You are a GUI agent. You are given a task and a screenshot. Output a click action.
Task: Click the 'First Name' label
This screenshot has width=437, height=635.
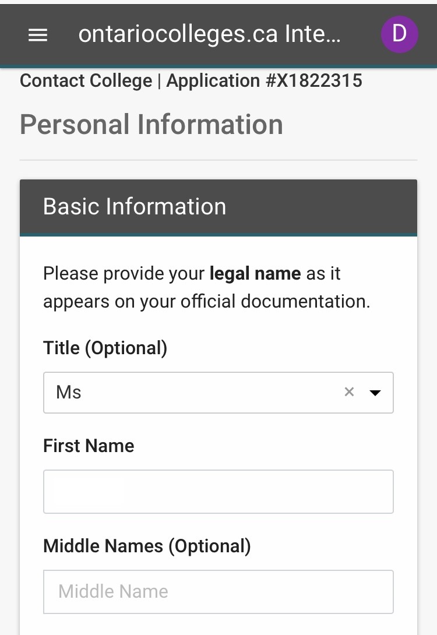[89, 446]
